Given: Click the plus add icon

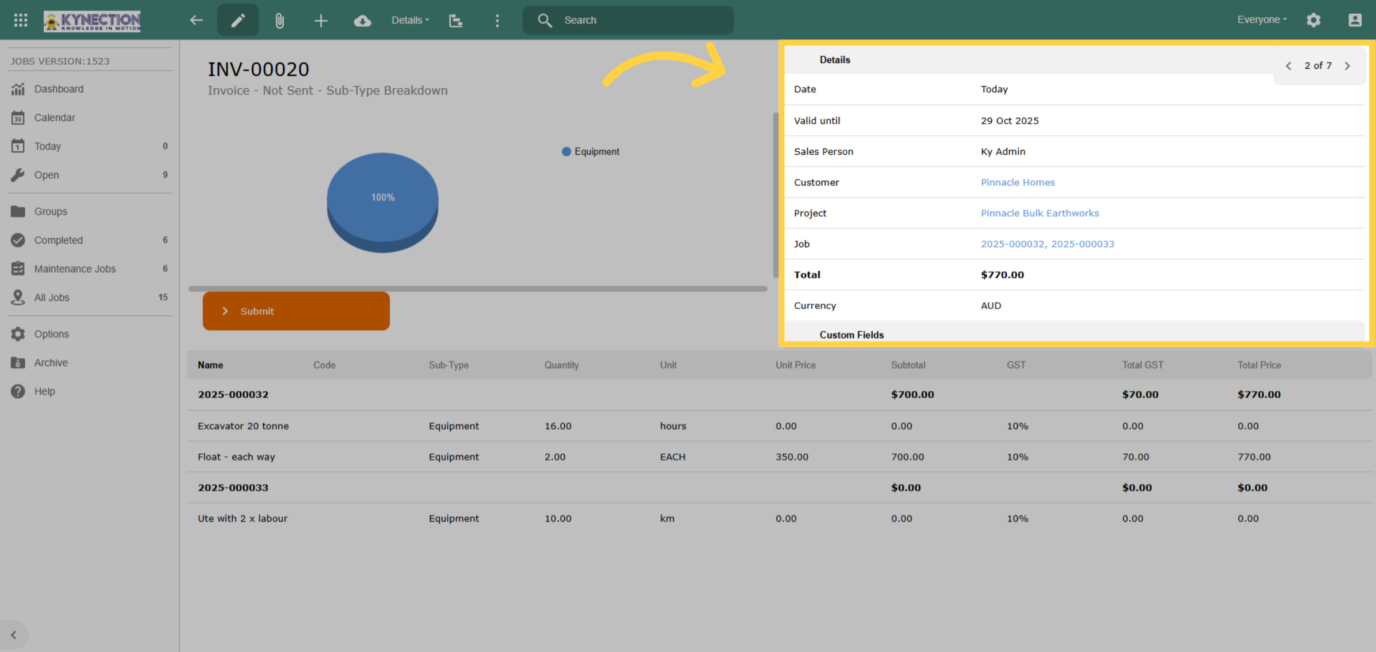Looking at the screenshot, I should [x=321, y=21].
